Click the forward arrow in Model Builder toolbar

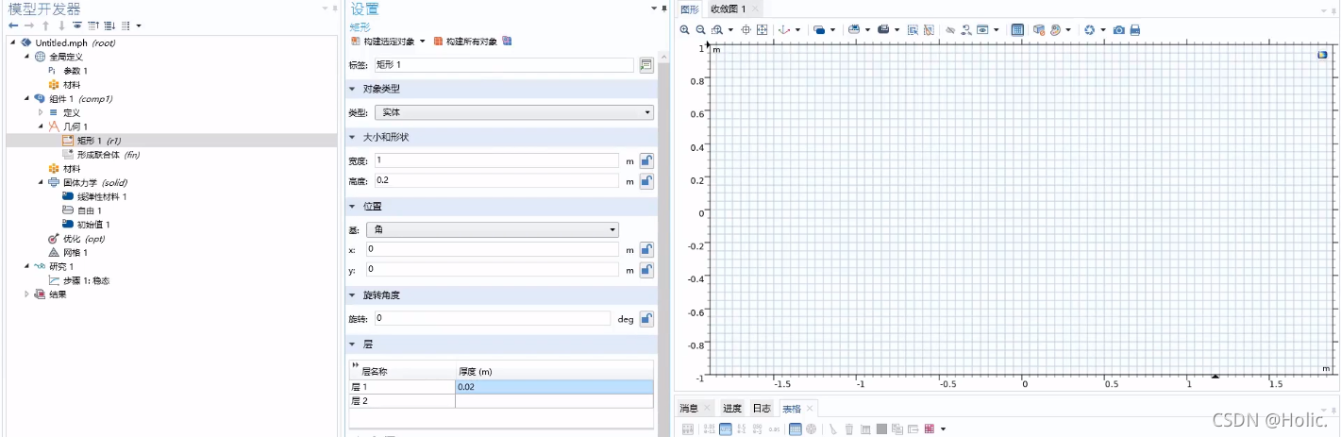[x=29, y=25]
